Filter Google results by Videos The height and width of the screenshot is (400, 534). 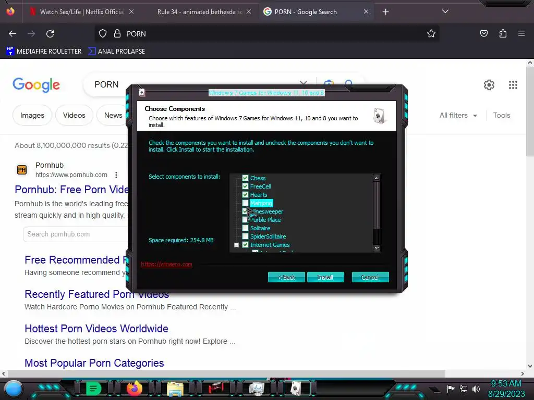click(x=74, y=115)
